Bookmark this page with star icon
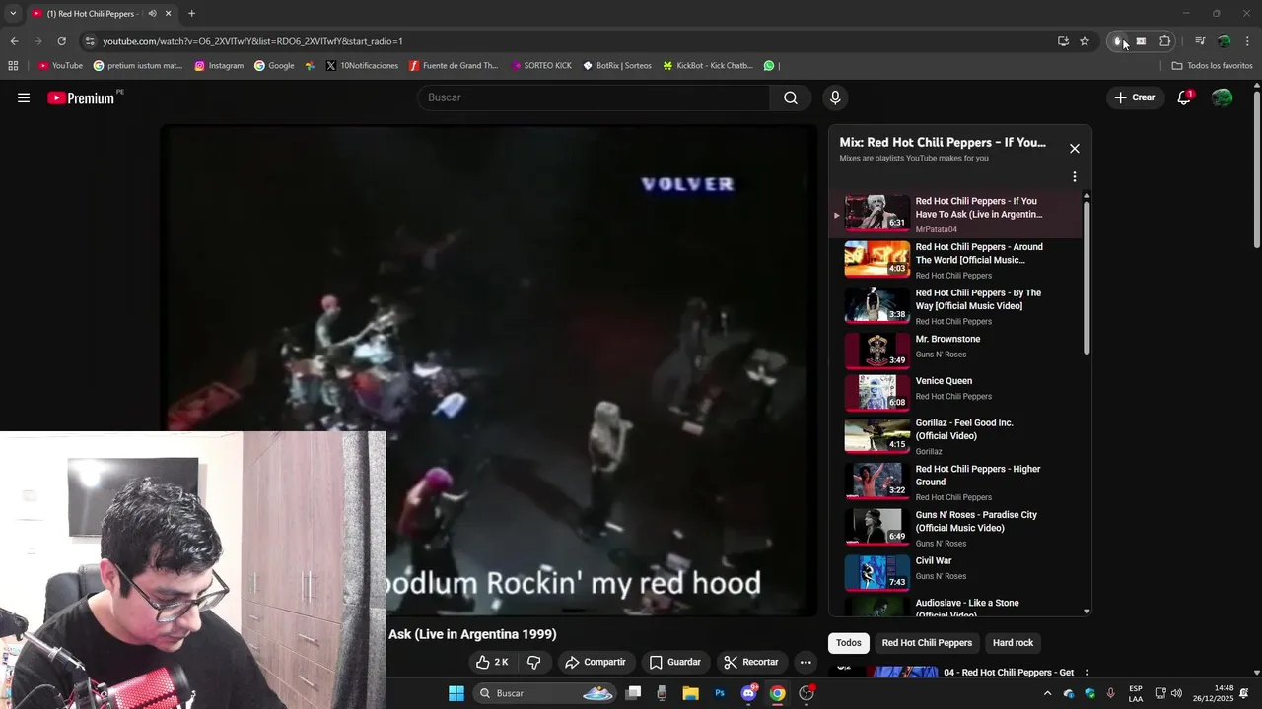This screenshot has height=709, width=1262. [1085, 41]
